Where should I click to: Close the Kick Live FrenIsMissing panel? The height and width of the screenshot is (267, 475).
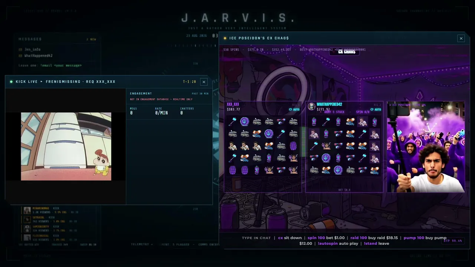click(x=204, y=82)
